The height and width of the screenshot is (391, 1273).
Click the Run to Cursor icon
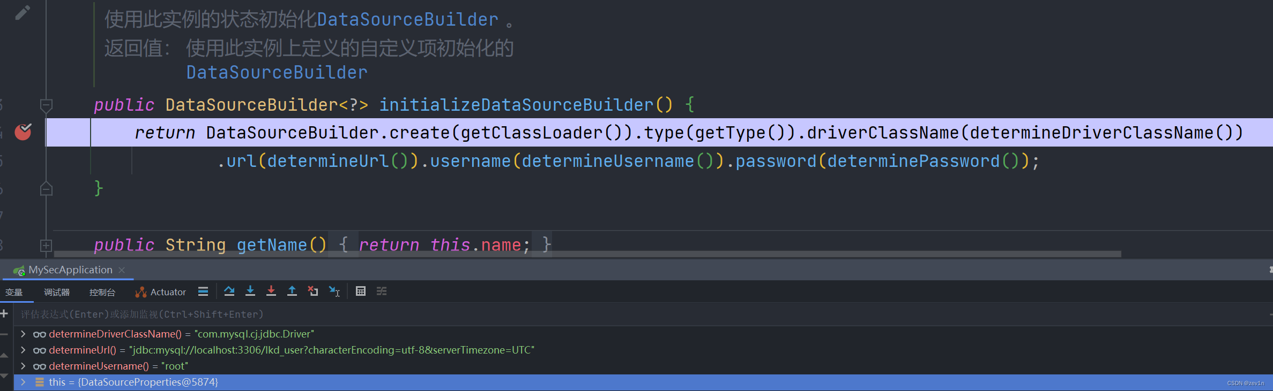pyautogui.click(x=334, y=291)
